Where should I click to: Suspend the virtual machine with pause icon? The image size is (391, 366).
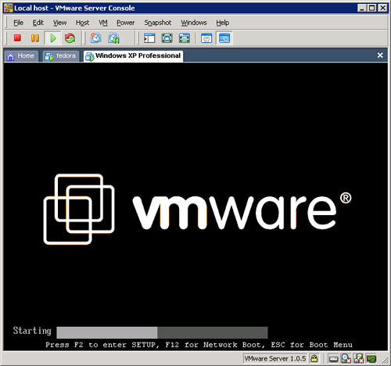pyautogui.click(x=35, y=38)
